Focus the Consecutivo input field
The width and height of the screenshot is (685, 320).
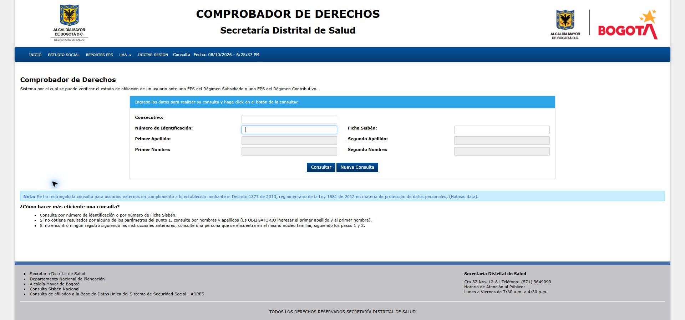[289, 119]
